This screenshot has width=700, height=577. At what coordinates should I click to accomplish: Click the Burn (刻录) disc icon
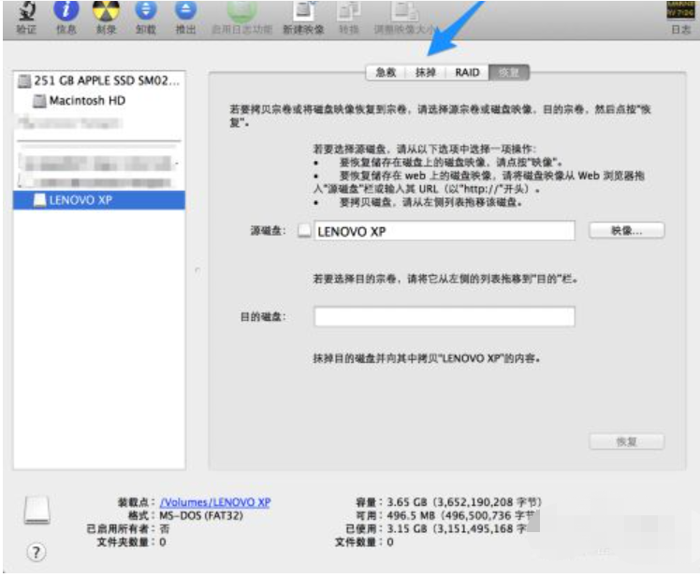(x=106, y=11)
